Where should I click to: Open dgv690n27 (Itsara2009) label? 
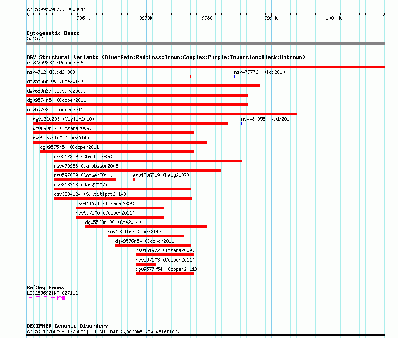62,128
